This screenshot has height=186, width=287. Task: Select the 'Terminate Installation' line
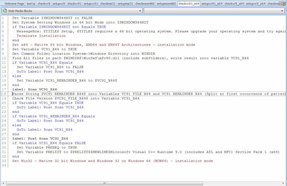click(41, 36)
